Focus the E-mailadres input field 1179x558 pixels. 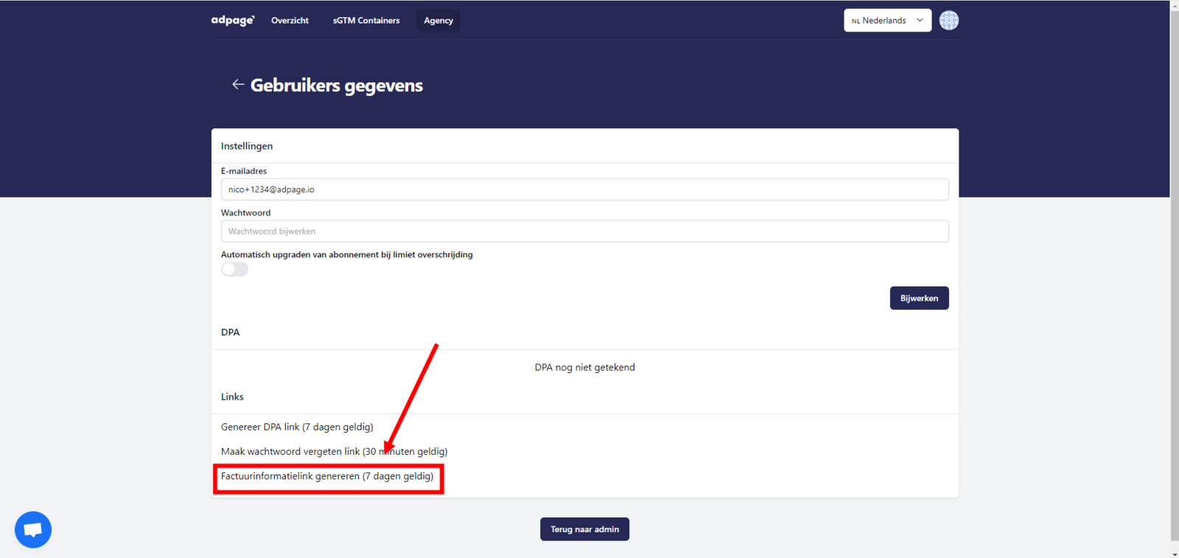click(x=584, y=189)
